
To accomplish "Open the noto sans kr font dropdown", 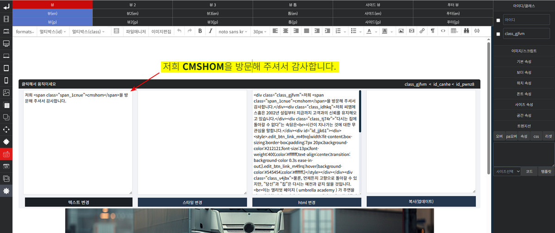I will pos(233,31).
